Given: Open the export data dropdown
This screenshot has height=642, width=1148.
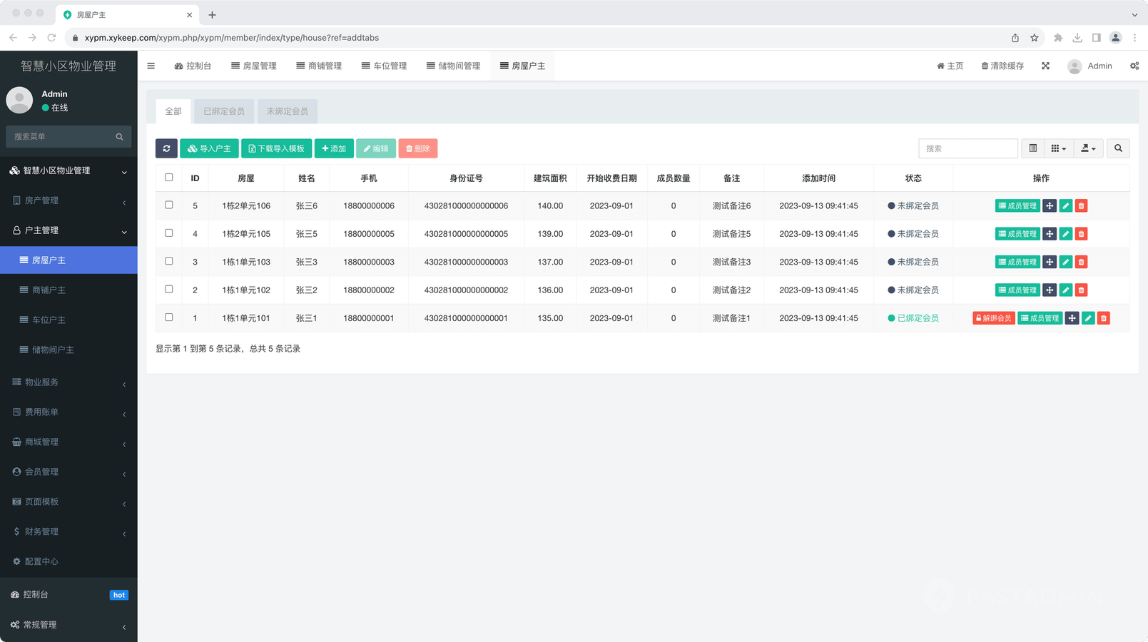Looking at the screenshot, I should pyautogui.click(x=1088, y=148).
